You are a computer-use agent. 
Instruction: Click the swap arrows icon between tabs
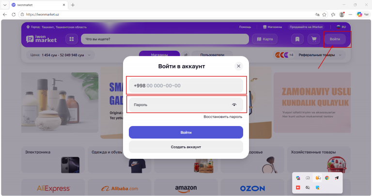click(186, 55)
